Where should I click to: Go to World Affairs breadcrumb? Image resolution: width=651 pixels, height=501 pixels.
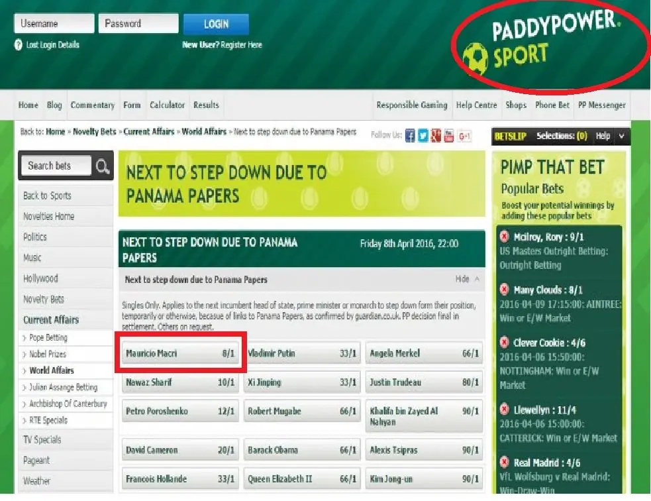204,132
